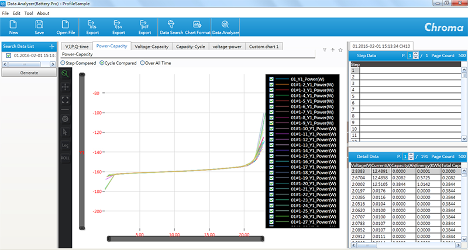
Task: Open the filter dropdown above the chart
Action: coord(325,50)
